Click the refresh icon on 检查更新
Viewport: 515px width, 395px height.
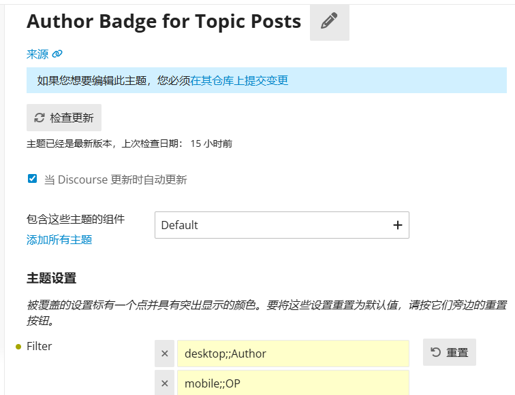tap(40, 118)
